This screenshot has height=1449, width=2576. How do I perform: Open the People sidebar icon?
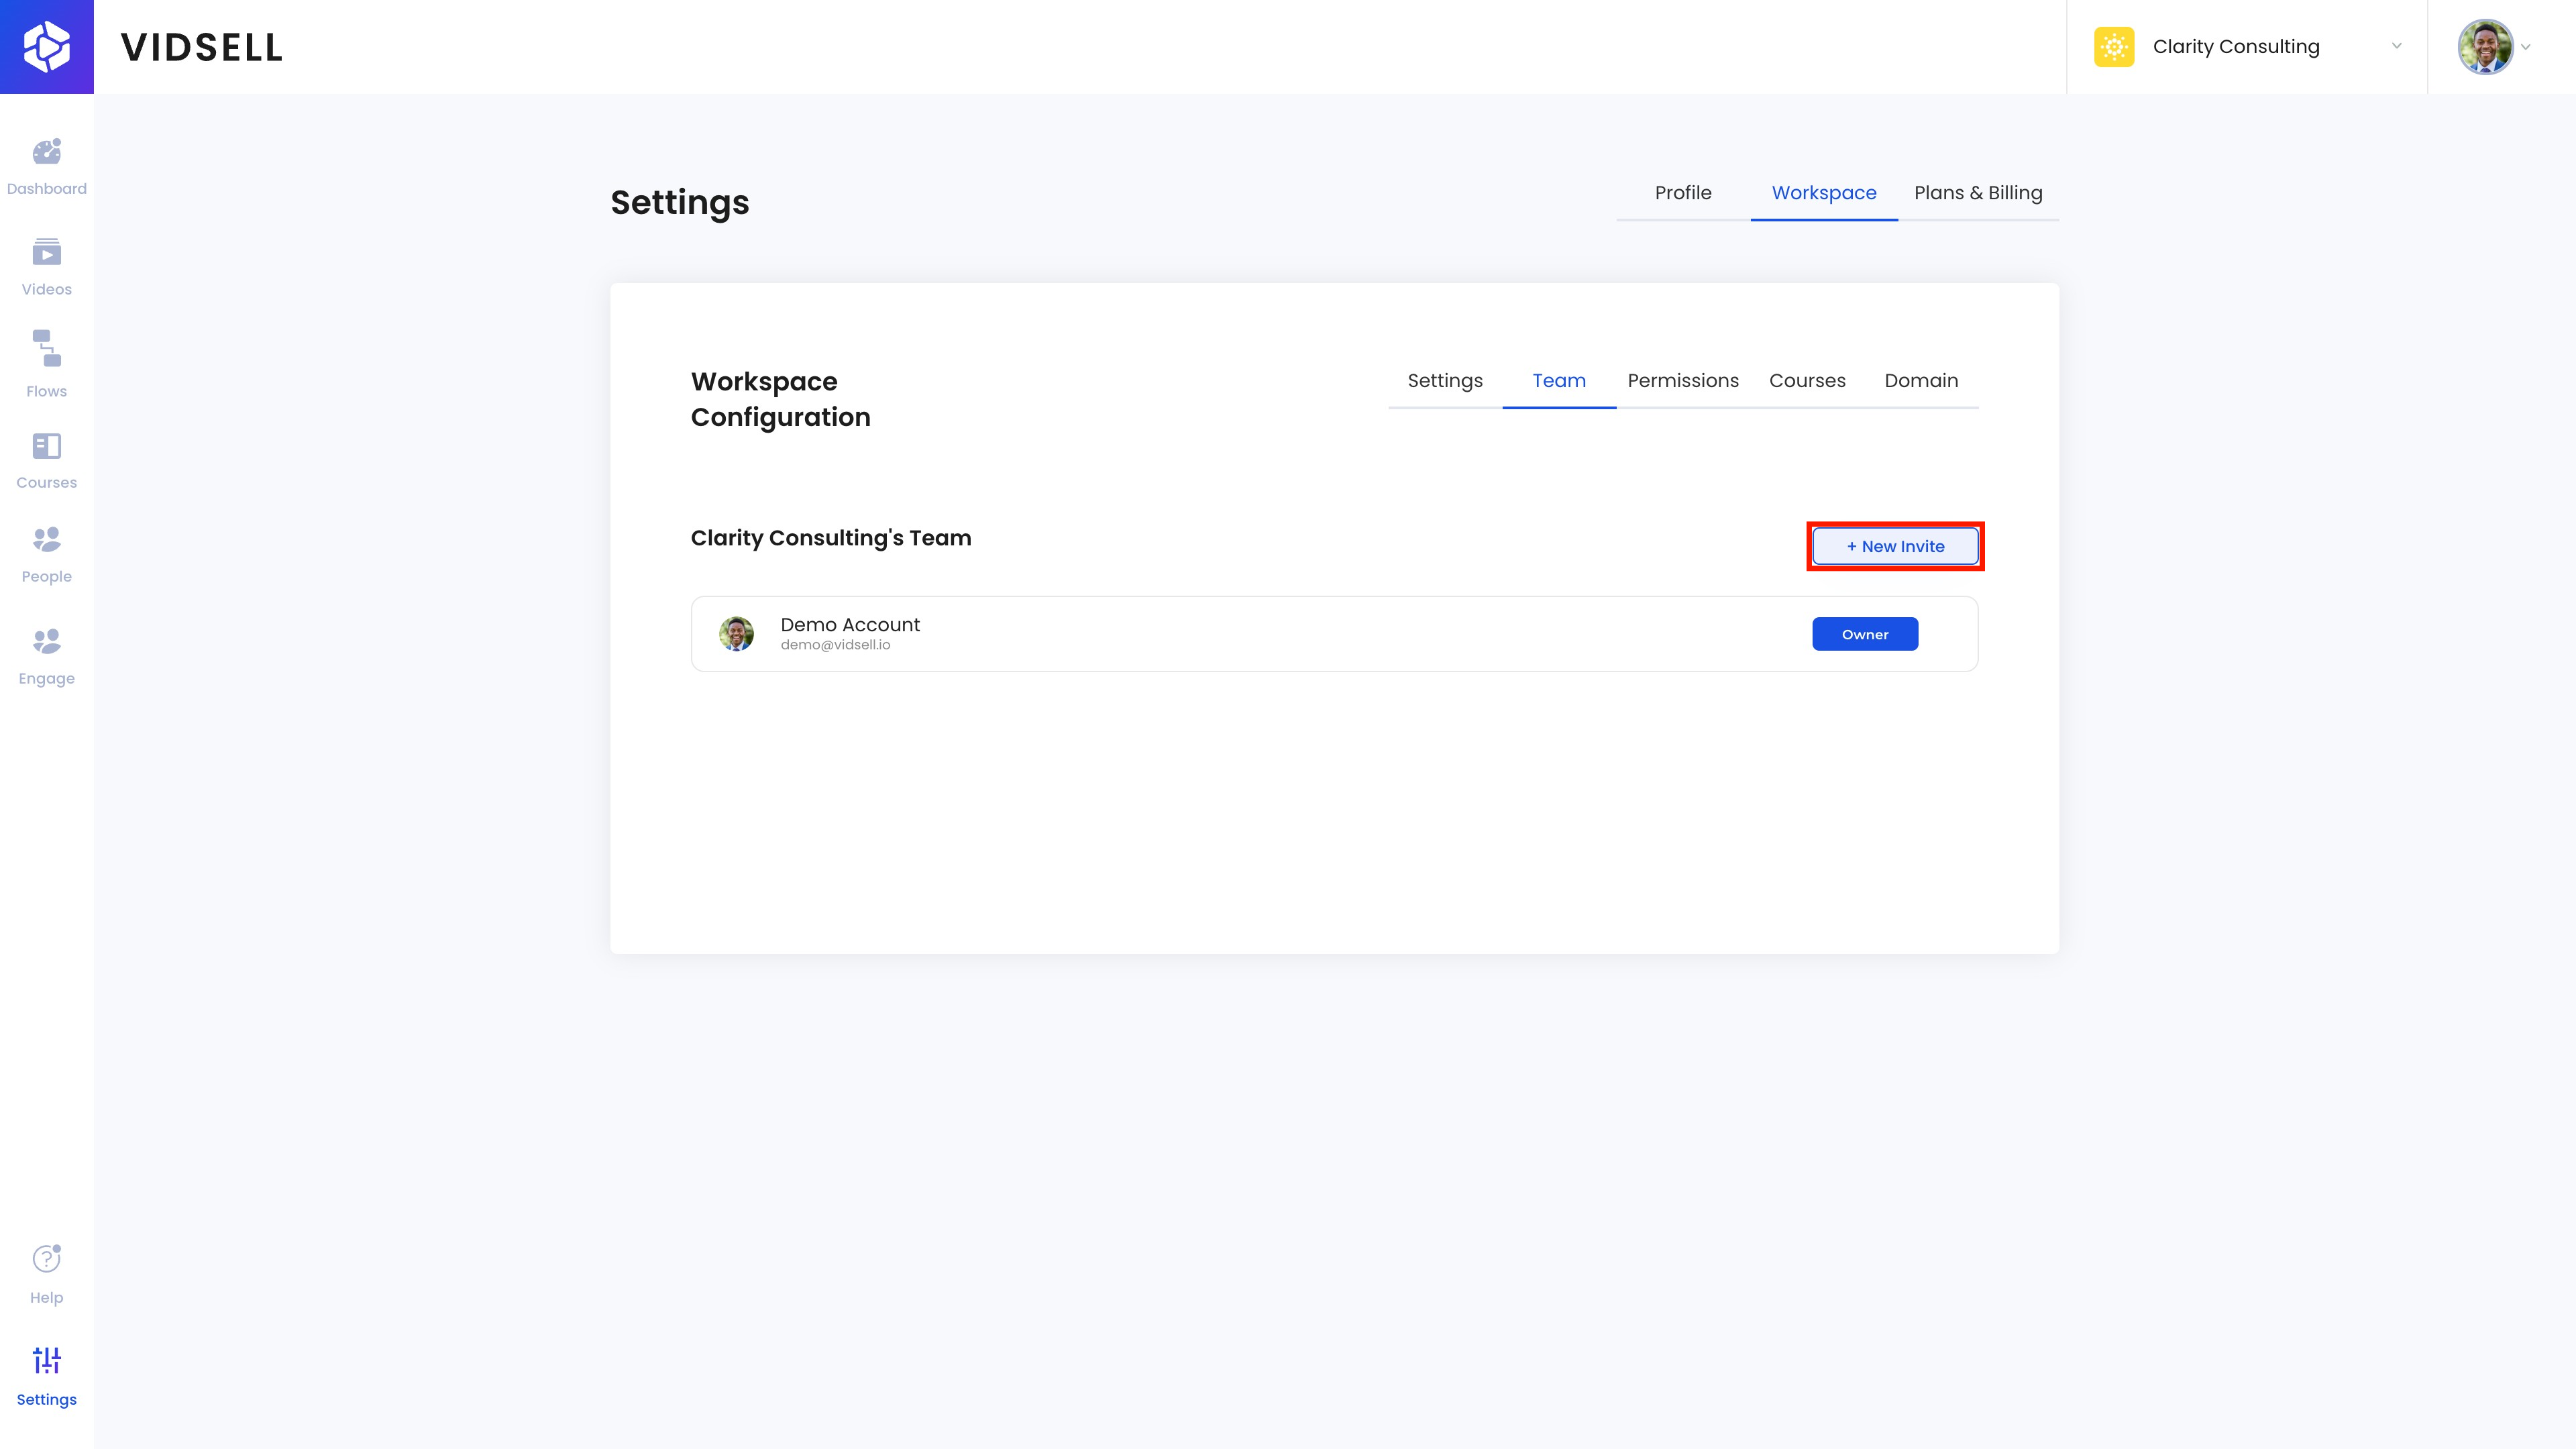(46, 540)
